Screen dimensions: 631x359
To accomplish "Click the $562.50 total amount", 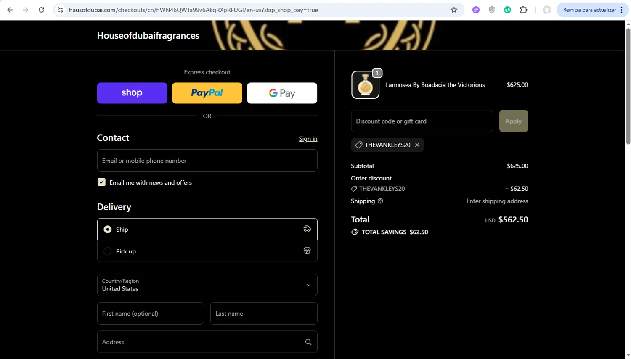I will (x=513, y=219).
